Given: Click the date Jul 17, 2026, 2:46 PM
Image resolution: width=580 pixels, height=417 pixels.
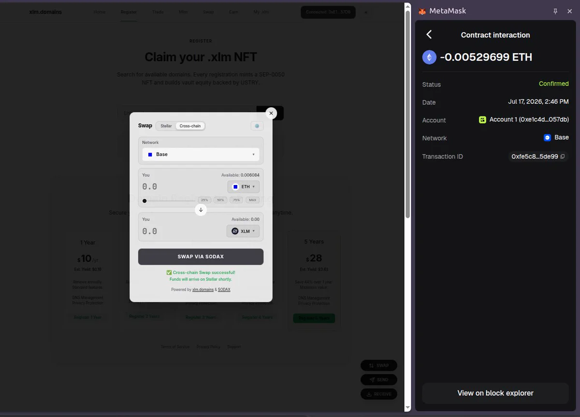Looking at the screenshot, I should (x=538, y=101).
